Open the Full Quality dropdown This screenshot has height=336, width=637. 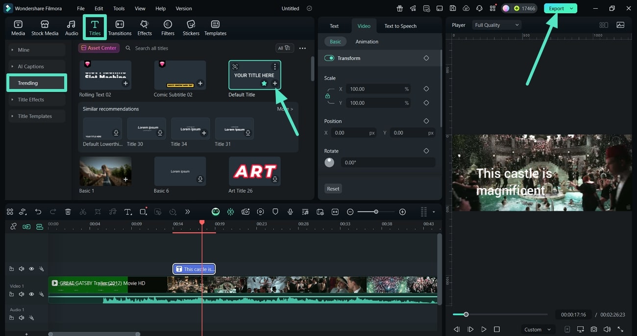click(496, 25)
